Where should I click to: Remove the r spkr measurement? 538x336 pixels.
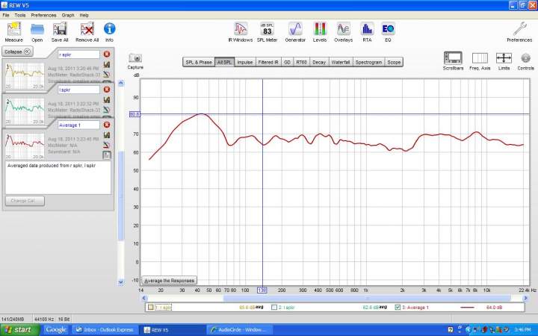click(107, 55)
